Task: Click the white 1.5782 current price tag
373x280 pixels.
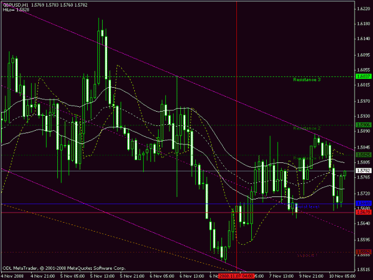Action: [363, 171]
